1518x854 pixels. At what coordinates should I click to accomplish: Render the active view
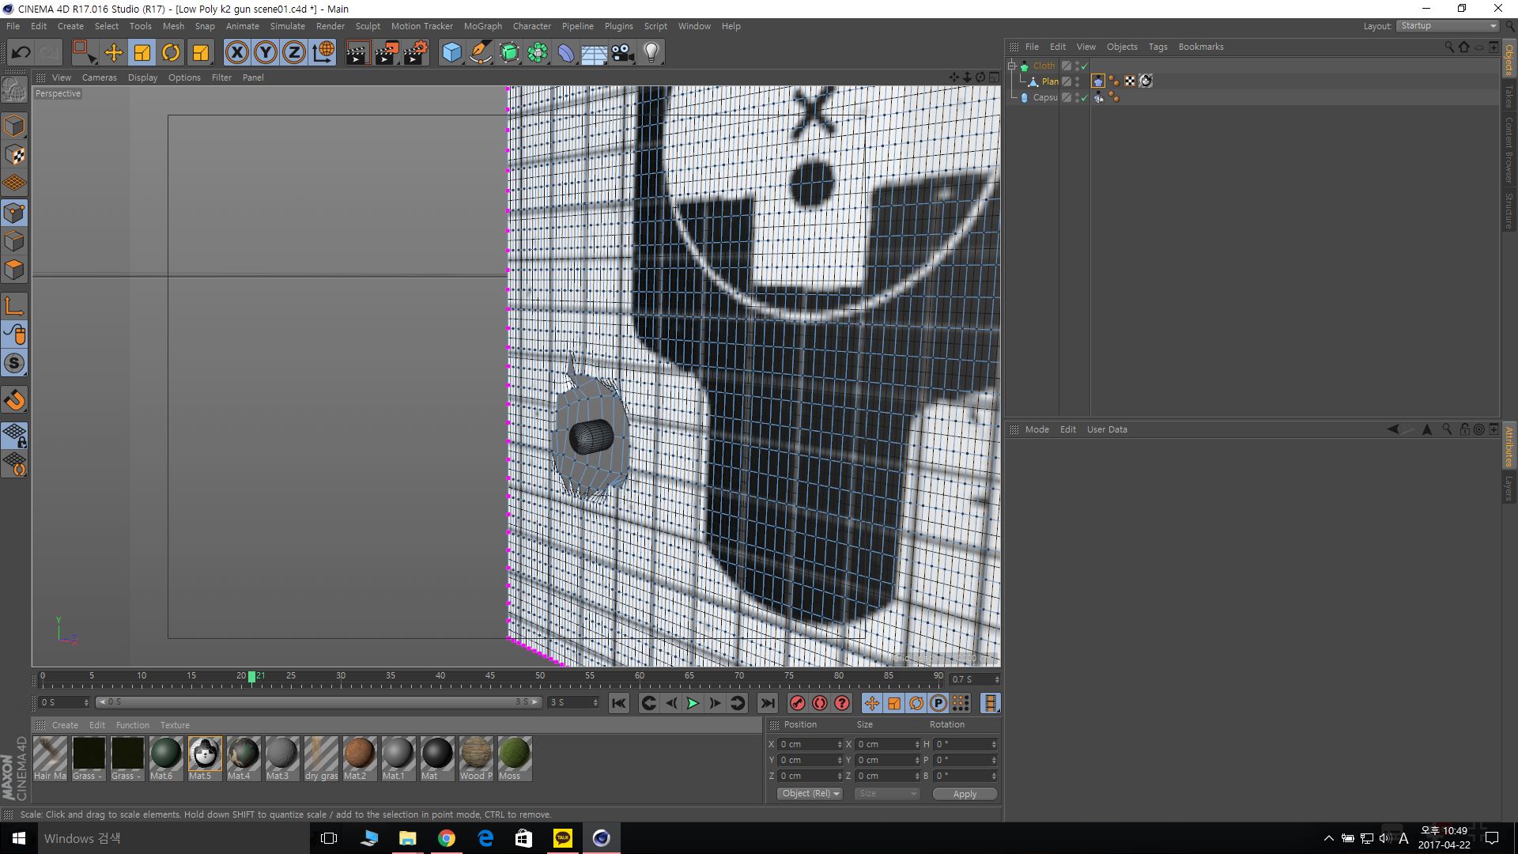(x=357, y=53)
